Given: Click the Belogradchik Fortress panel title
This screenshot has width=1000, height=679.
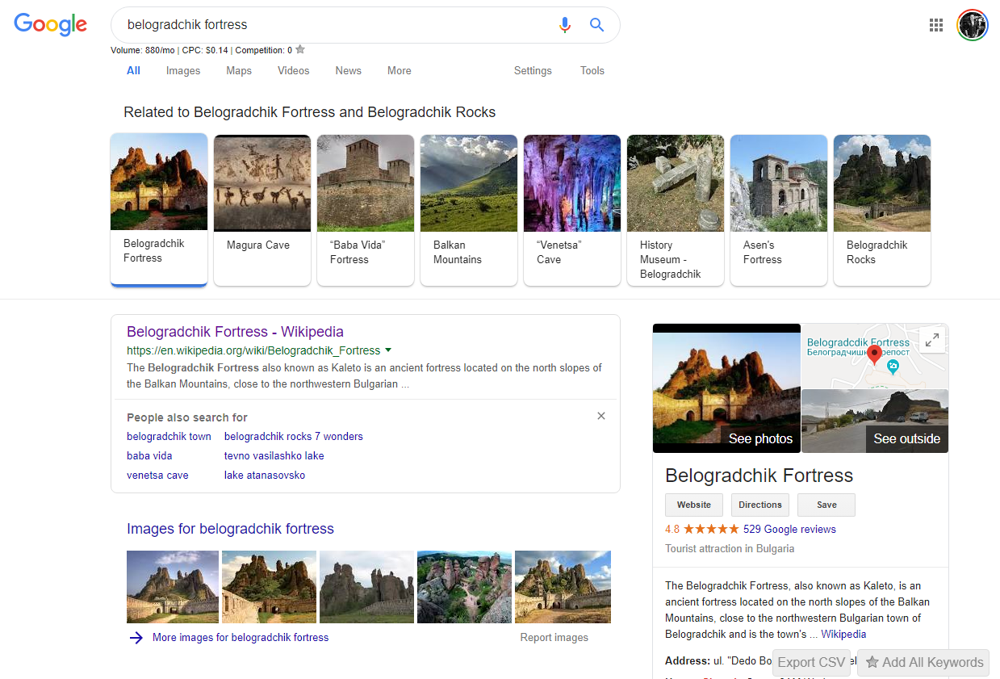Looking at the screenshot, I should [759, 476].
